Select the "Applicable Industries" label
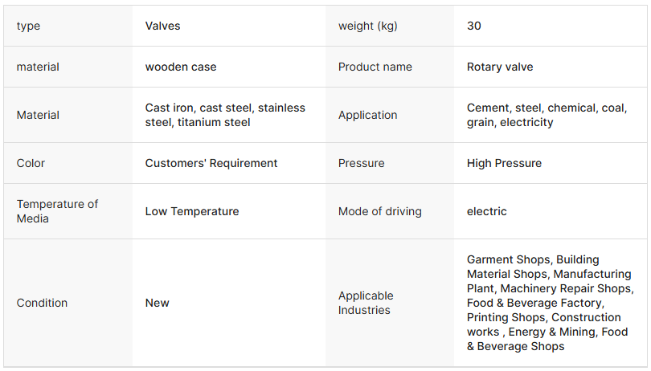Image resolution: width=651 pixels, height=371 pixels. 366,303
